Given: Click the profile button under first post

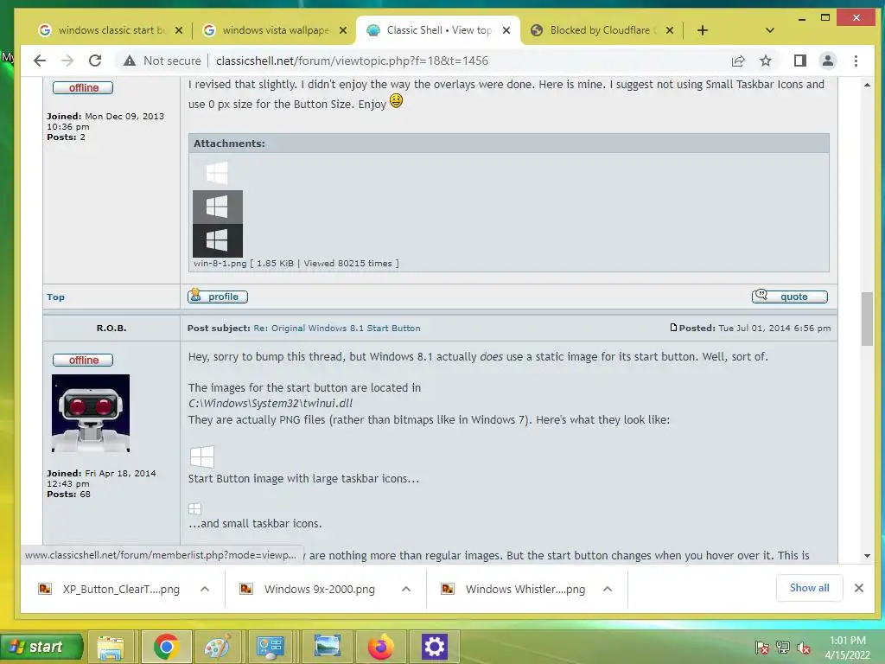Looking at the screenshot, I should click(218, 297).
